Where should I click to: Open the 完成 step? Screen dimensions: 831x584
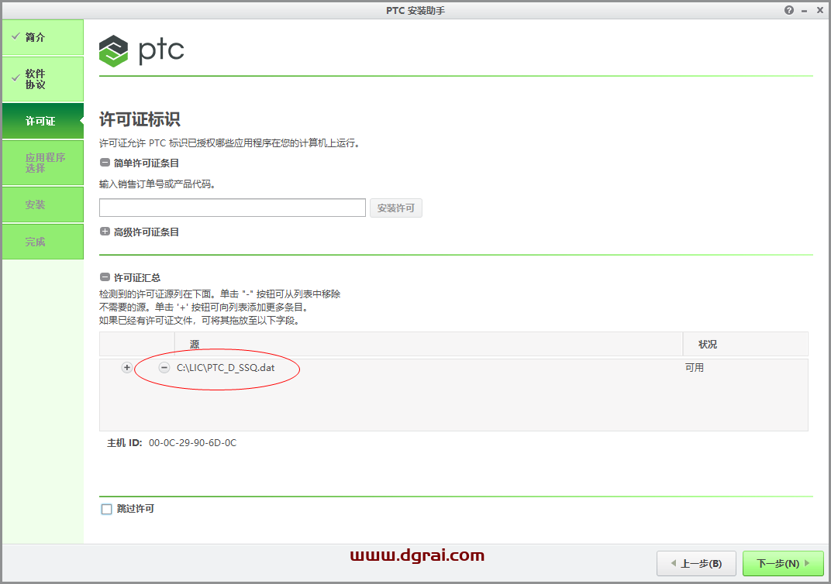click(x=43, y=242)
